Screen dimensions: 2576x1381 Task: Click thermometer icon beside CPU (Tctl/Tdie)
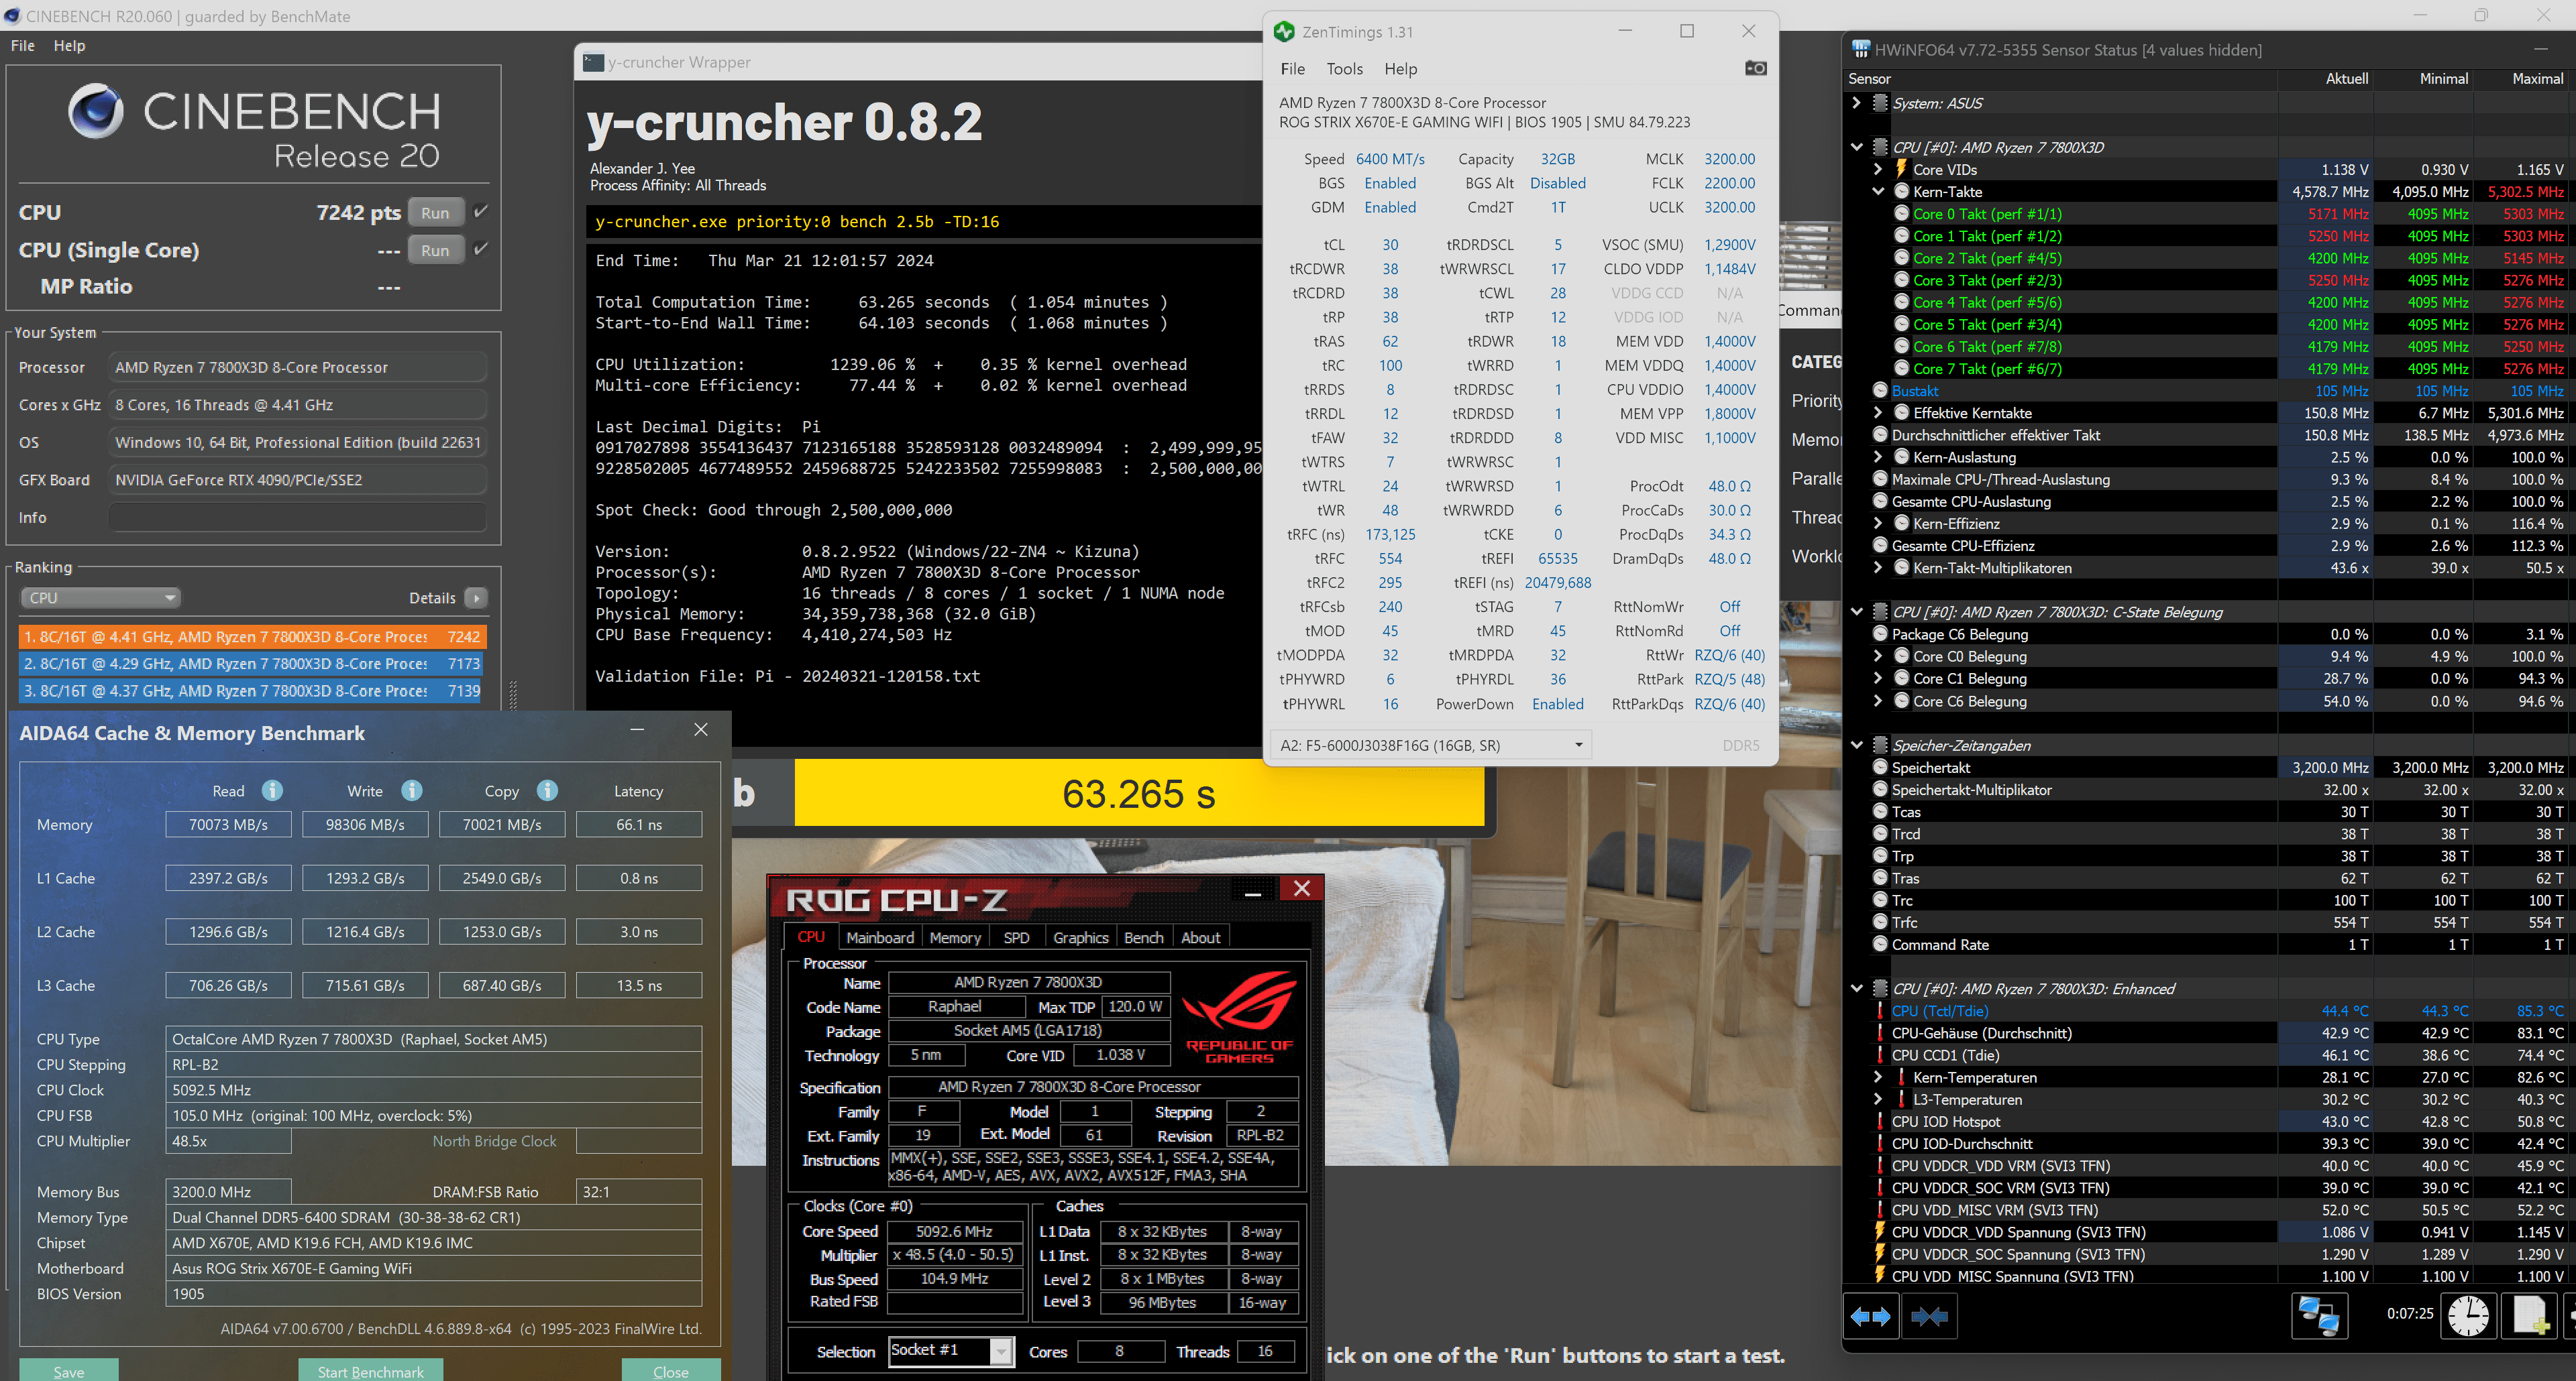(x=1880, y=1011)
